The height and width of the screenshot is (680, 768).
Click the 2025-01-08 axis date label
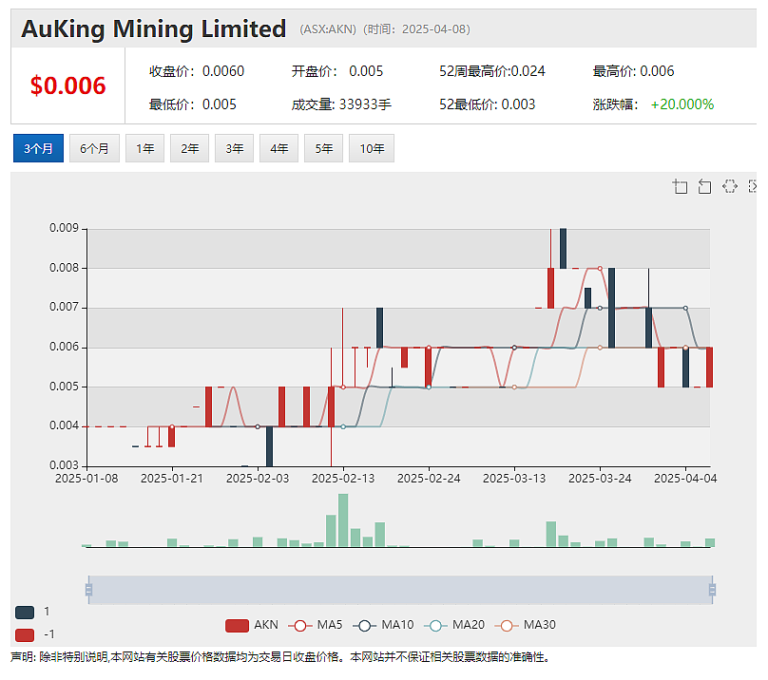86,479
